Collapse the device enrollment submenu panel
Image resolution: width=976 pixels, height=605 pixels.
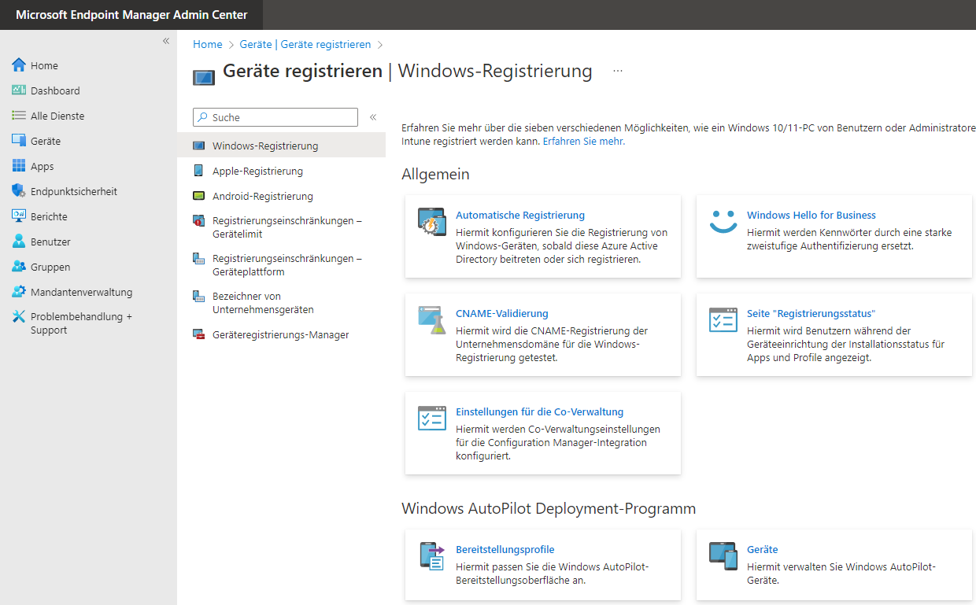373,117
